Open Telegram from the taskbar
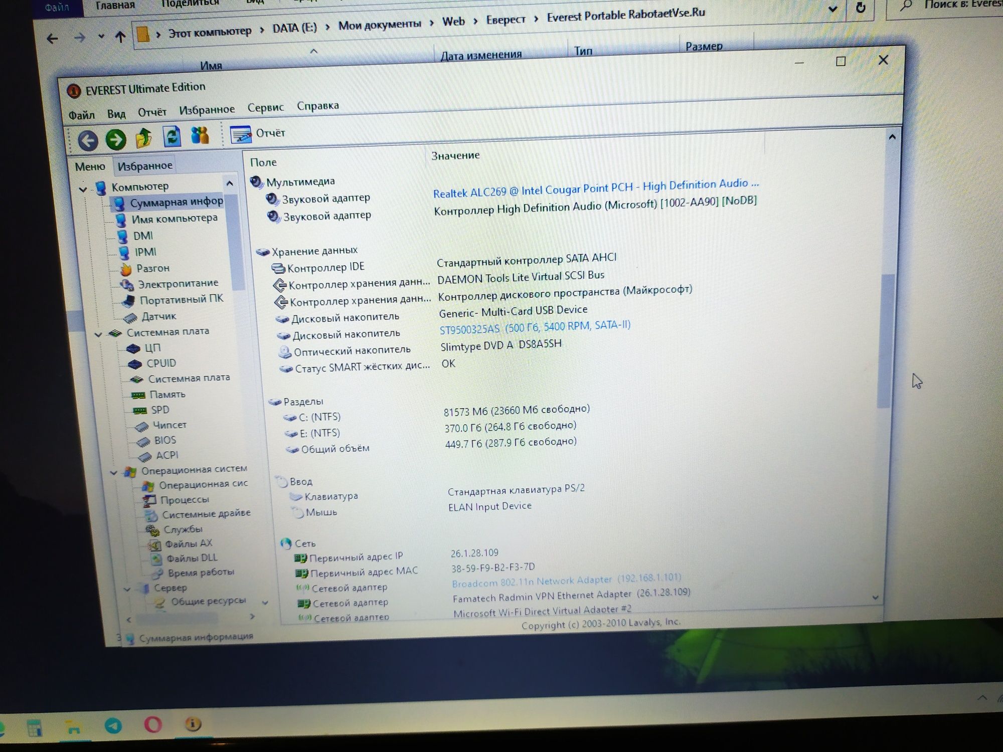Screen dimensions: 1003x752 pos(113,726)
